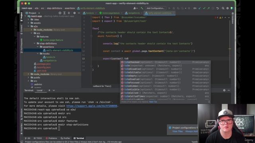This screenshot has height=143, width=255.
Task: Open Search Everywhere magnifier
Action: tap(223, 8)
